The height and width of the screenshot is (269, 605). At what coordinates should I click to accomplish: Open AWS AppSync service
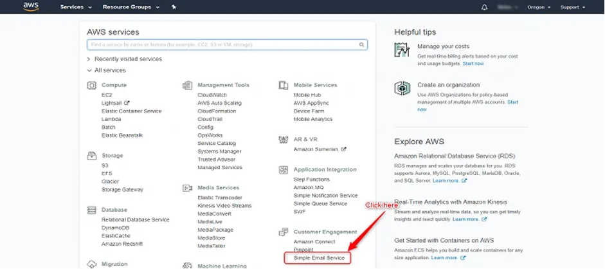[311, 103]
